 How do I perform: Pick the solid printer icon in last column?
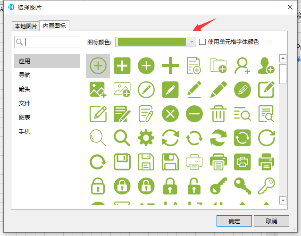tap(266, 162)
